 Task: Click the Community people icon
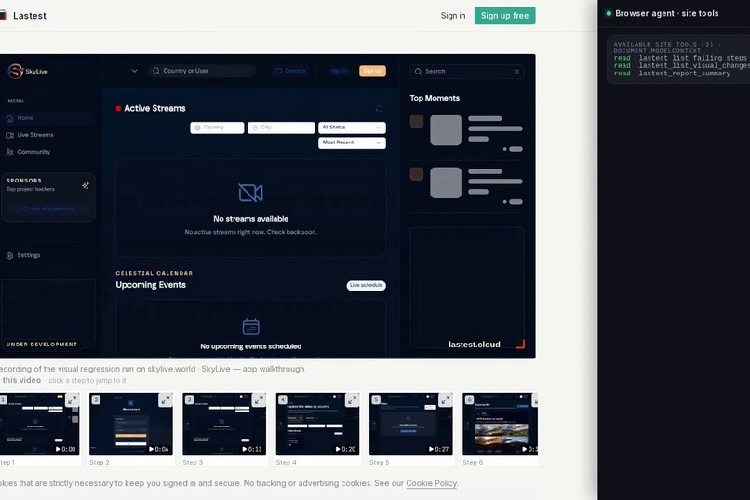pyautogui.click(x=9, y=152)
